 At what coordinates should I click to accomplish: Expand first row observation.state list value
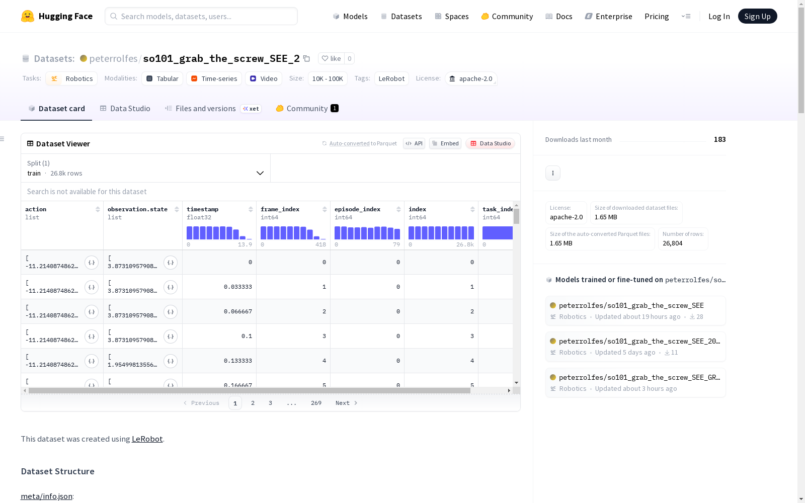[x=171, y=263]
